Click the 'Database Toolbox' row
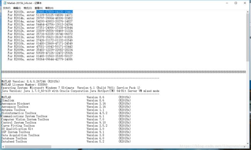Viewport: 251px width, 150px height. pos(66,138)
